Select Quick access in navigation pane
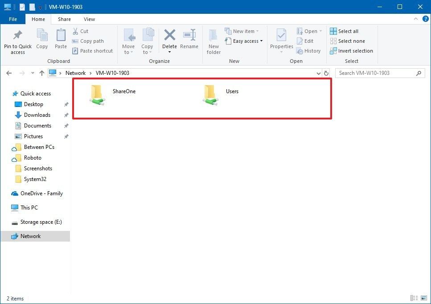Viewport: 431px width, 304px height. (32, 94)
